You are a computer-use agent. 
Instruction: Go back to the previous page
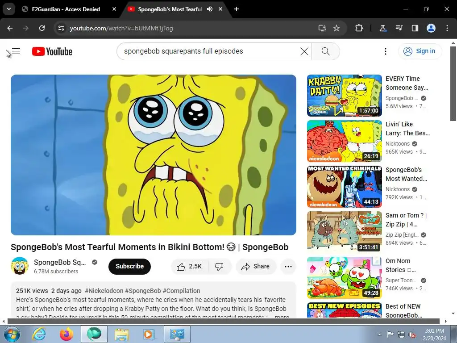pyautogui.click(x=10, y=28)
